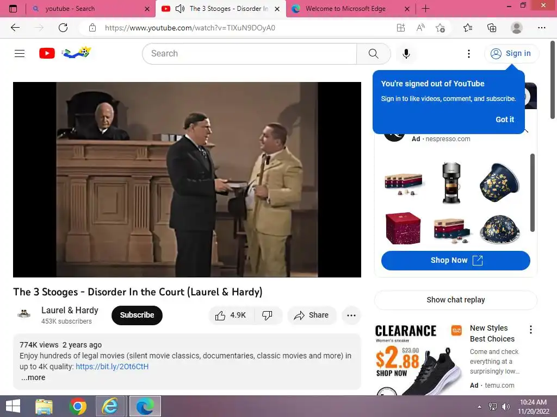View site information lock icon
Image resolution: width=557 pixels, height=417 pixels.
click(x=92, y=28)
